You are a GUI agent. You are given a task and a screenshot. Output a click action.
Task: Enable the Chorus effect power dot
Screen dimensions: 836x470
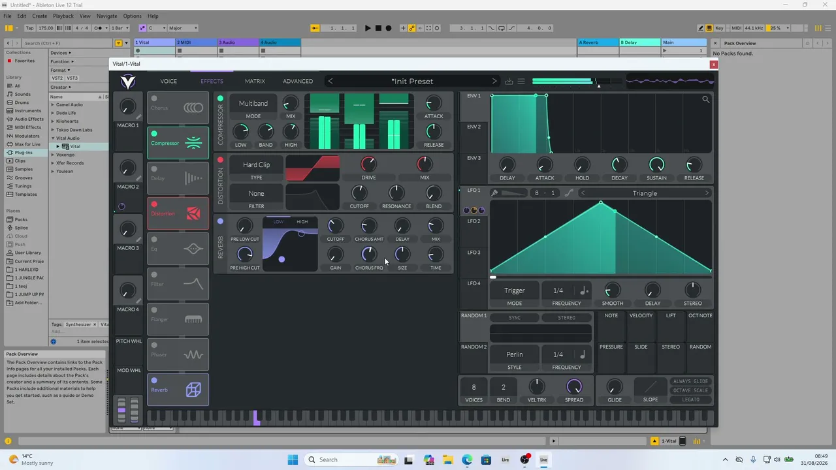[154, 99]
